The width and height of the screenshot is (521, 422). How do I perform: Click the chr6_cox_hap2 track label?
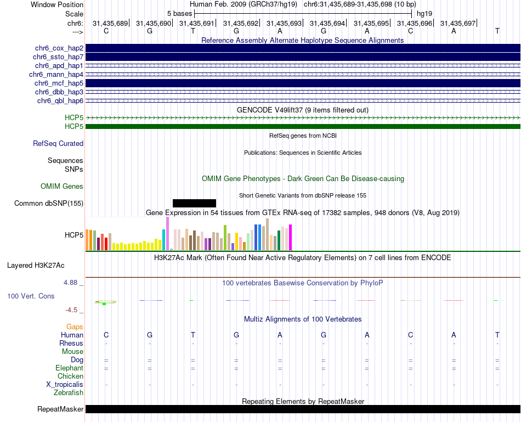59,48
